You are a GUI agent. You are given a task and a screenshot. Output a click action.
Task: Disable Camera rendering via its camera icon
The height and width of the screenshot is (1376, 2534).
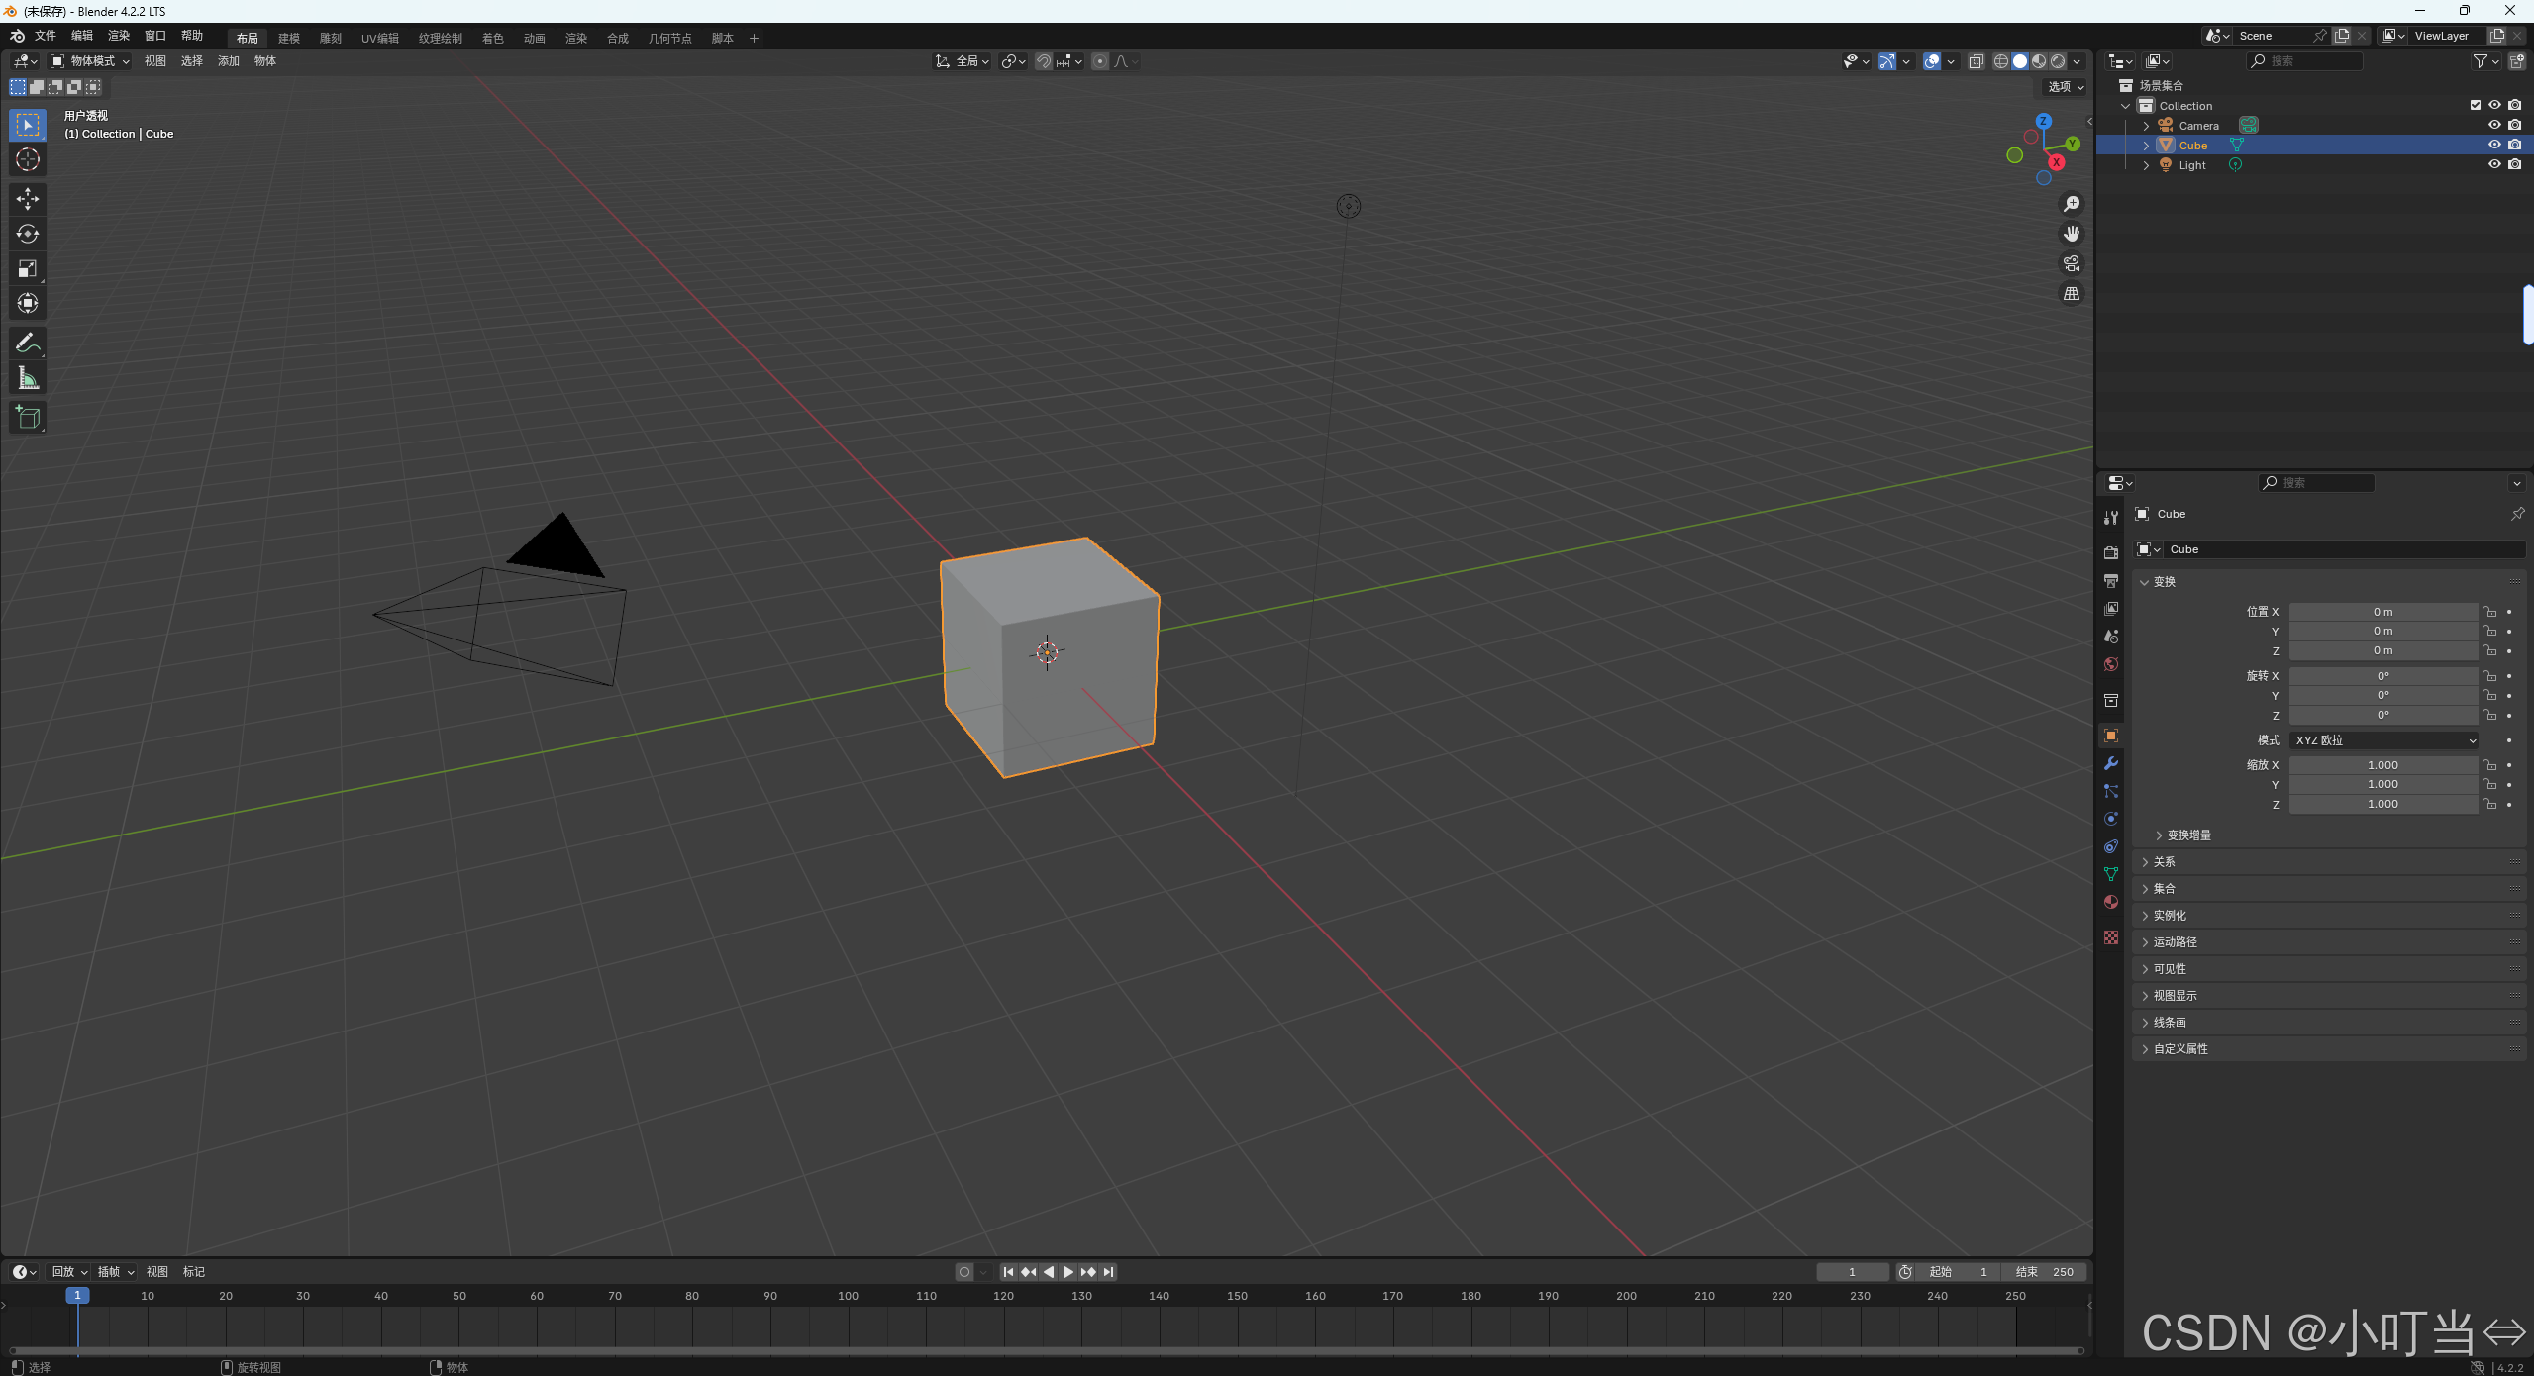click(x=2514, y=125)
